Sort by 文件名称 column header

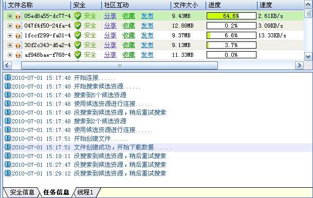click(38, 5)
